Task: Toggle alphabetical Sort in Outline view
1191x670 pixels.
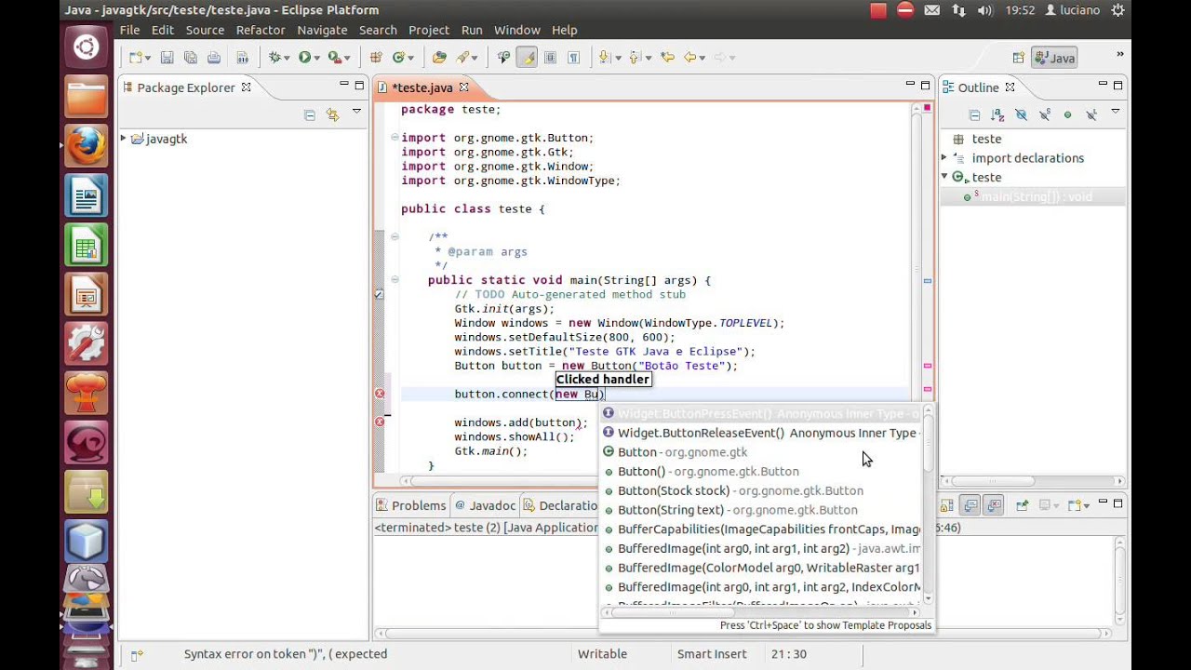Action: (x=997, y=114)
